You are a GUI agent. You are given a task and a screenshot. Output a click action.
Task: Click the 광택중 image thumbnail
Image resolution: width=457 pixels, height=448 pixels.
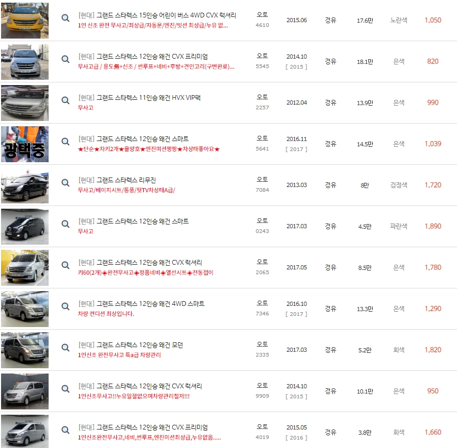[x=24, y=143]
